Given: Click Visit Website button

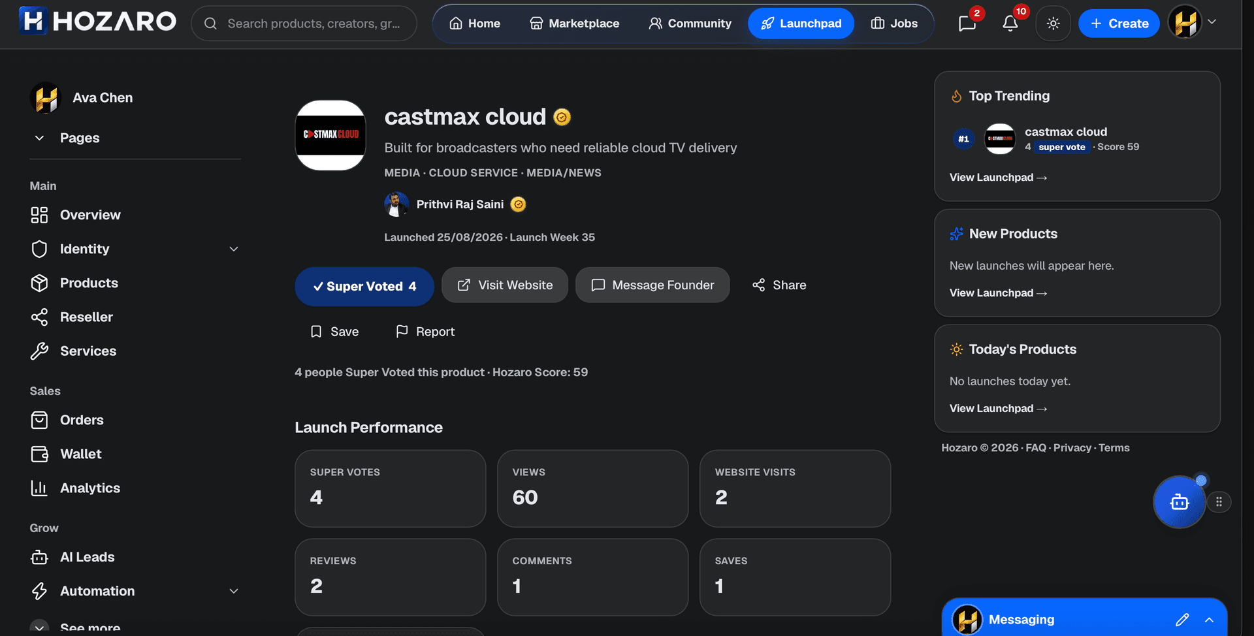Looking at the screenshot, I should tap(505, 285).
